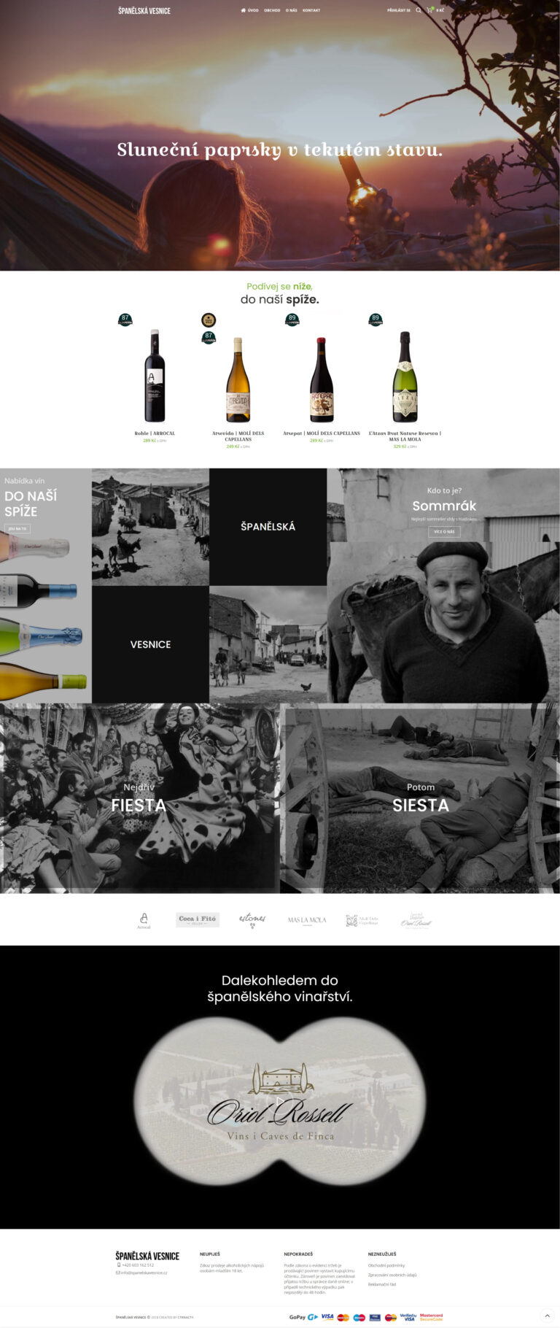Click the home icon next to ÚVOD
Viewport: 560px width, 1328px height.
(x=243, y=10)
